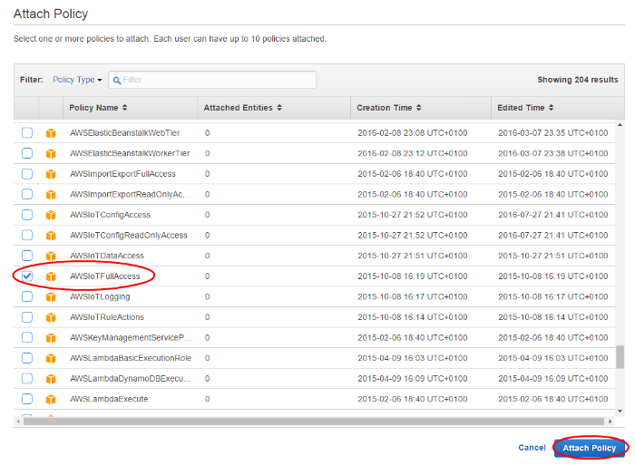635x465 pixels.
Task: Uncheck the AWSIoTFullAccess checkbox
Action: (27, 276)
